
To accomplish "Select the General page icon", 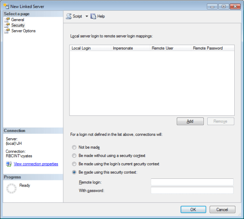I will coord(7,20).
